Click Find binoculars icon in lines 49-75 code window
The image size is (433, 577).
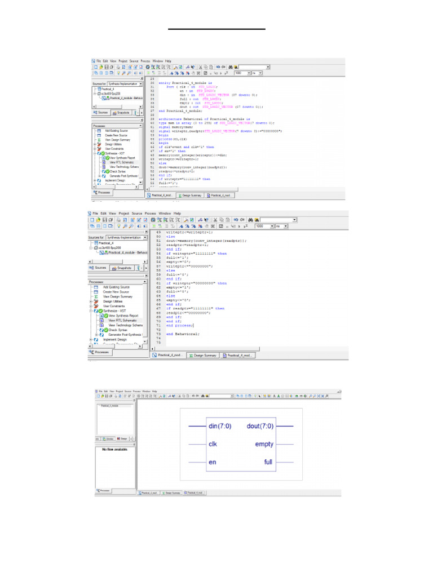pos(250,220)
